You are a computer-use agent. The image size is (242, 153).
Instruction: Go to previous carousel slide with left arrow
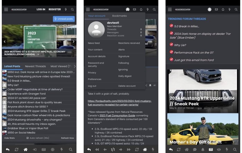[5, 41]
